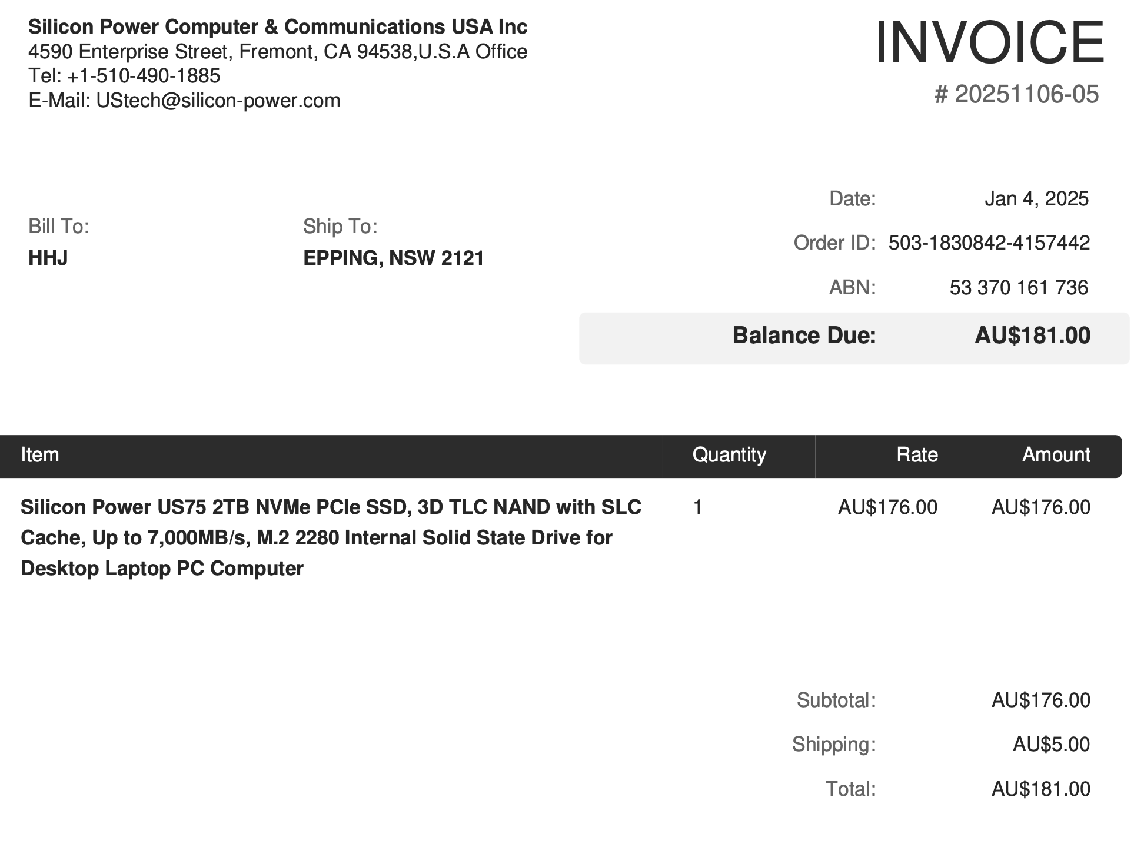Click the Subtotal amount AU$176.00
Image resolution: width=1144 pixels, height=850 pixels.
[1040, 700]
